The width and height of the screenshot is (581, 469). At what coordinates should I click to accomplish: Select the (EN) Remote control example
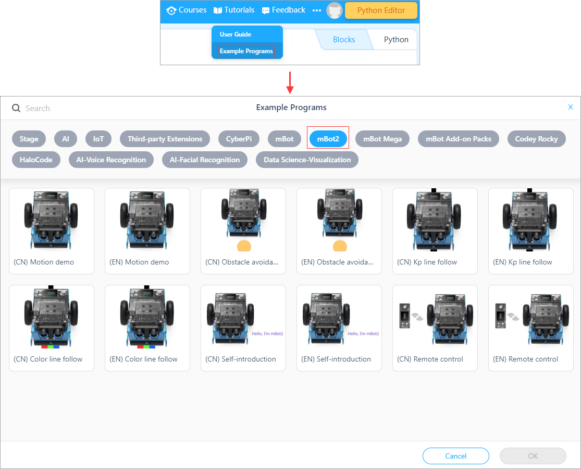(x=531, y=328)
